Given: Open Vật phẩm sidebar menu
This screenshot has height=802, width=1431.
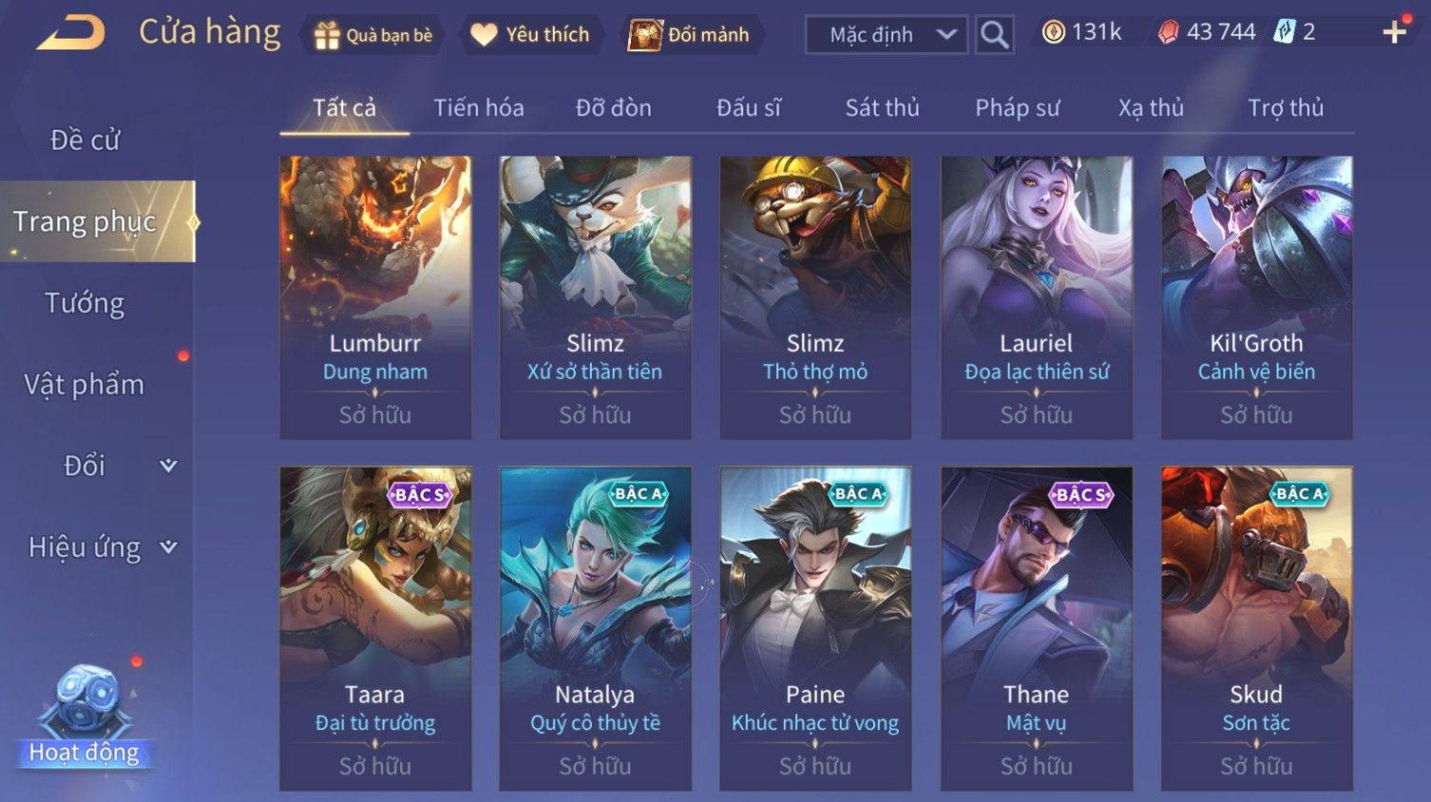Looking at the screenshot, I should pyautogui.click(x=85, y=384).
